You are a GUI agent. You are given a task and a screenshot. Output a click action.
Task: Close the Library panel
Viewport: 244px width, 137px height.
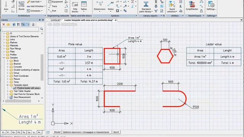[43, 20]
